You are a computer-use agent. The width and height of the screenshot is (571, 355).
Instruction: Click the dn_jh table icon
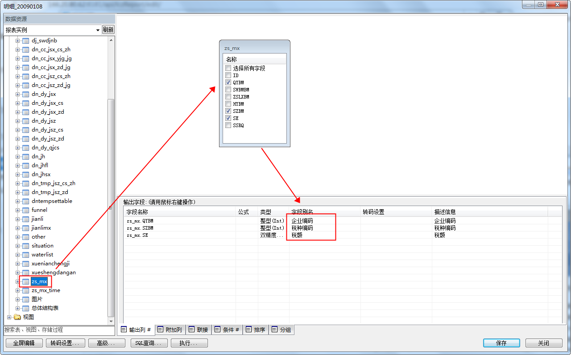pyautogui.click(x=25, y=157)
